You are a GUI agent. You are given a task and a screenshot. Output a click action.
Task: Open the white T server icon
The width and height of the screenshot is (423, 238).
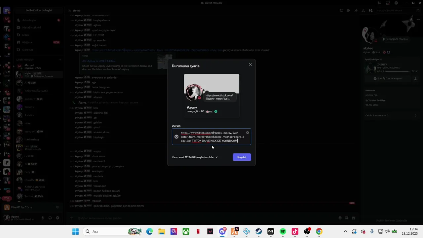click(x=7, y=29)
